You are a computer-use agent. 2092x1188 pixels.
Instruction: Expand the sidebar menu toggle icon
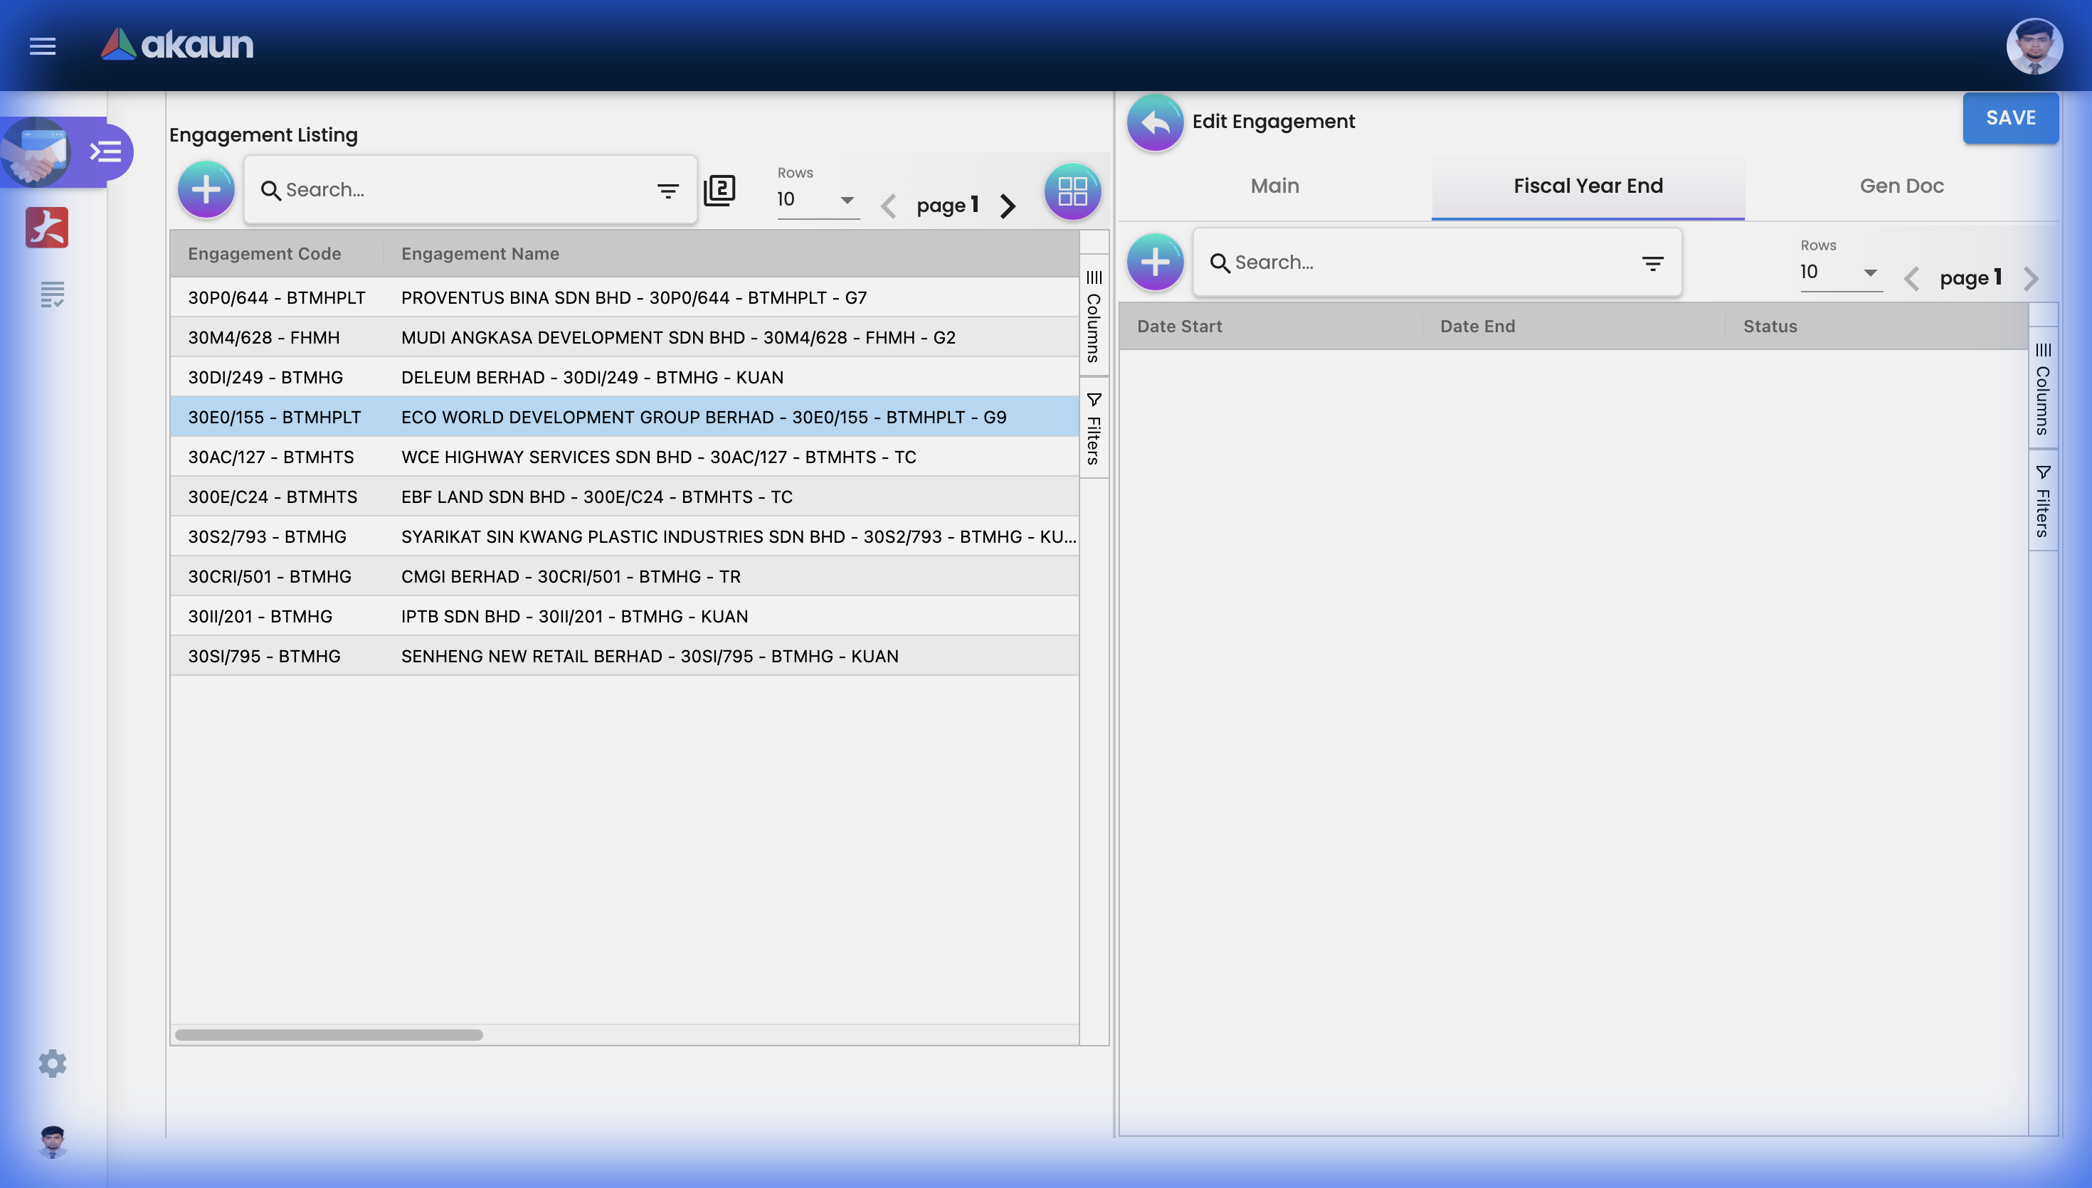(x=106, y=152)
